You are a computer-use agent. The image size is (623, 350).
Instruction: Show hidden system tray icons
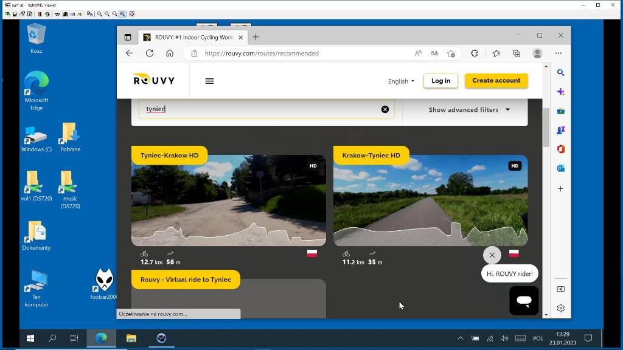(461, 338)
